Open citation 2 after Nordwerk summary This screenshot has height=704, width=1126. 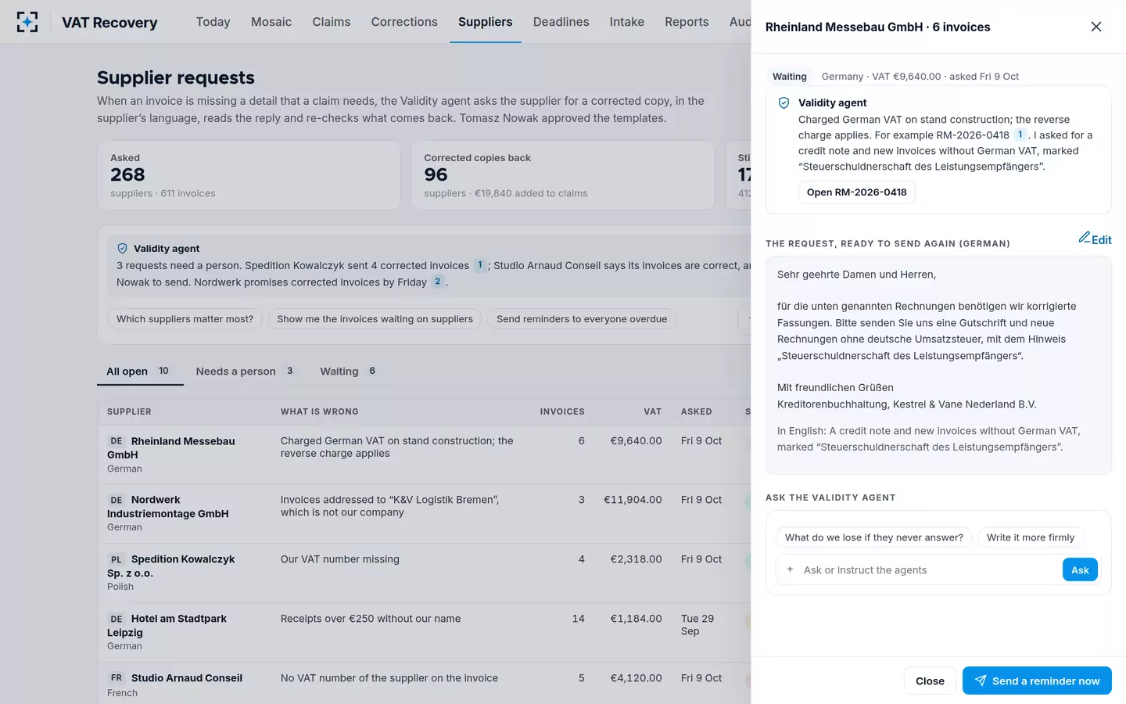click(x=438, y=282)
